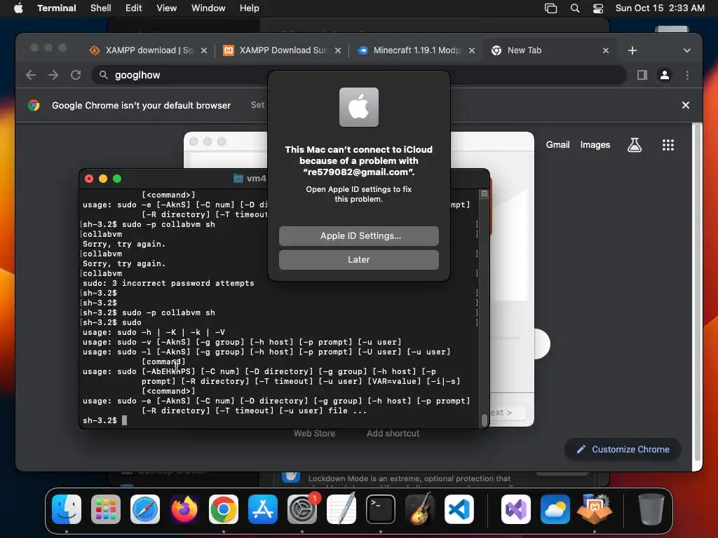The image size is (718, 538).
Task: Open the Help menu
Action: point(249,8)
